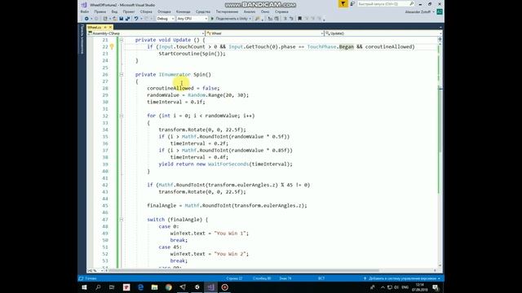Click the add to source control button
Image resolution: width=522 pixels, height=293 pixels.
(402, 278)
